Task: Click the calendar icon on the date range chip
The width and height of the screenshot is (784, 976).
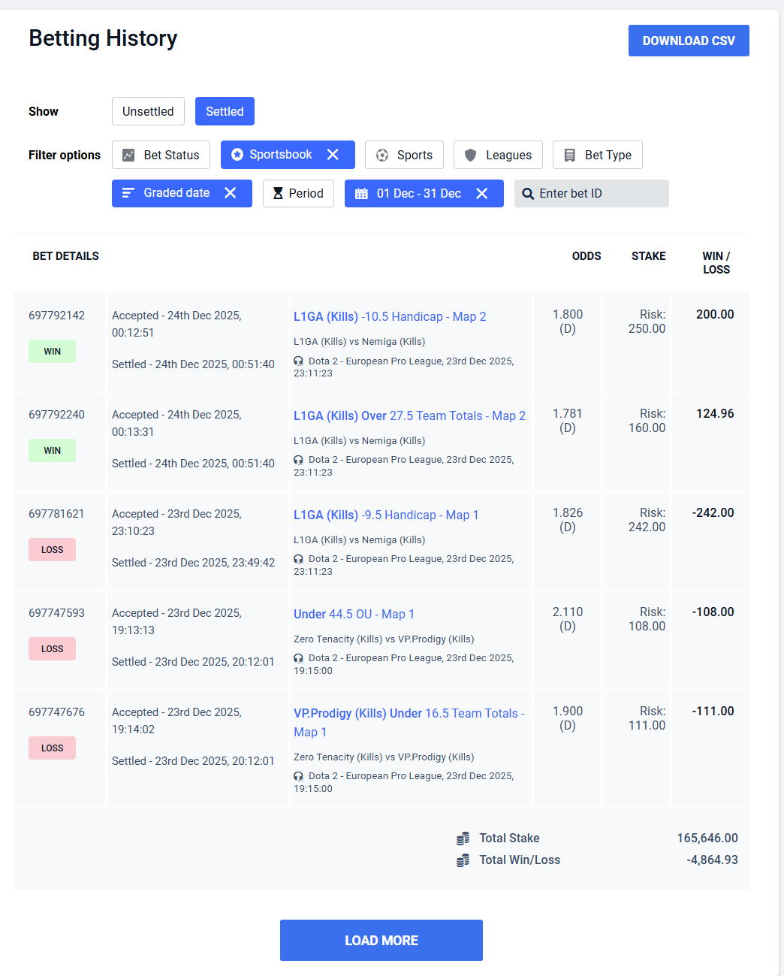Action: click(361, 194)
